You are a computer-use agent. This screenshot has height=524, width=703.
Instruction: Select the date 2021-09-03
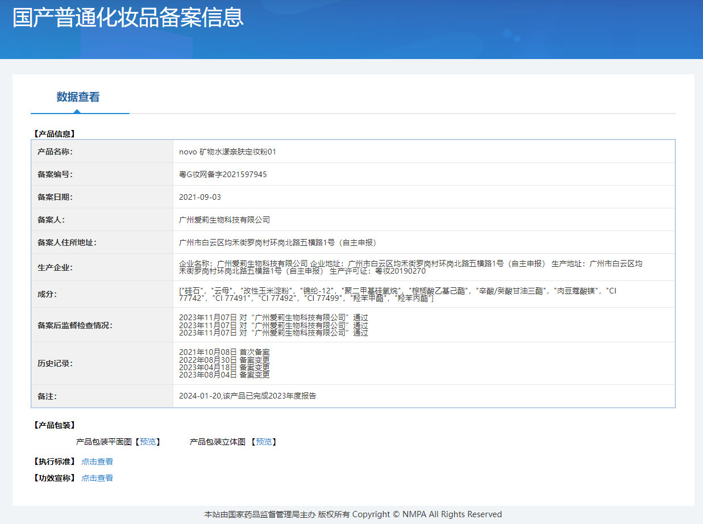click(200, 197)
